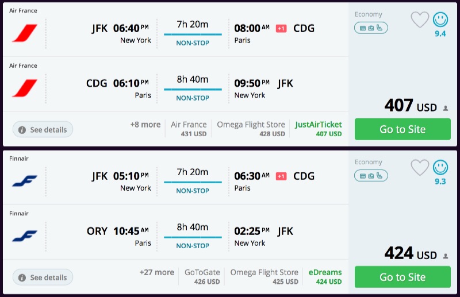460x297 pixels.
Task: Click the Finnair logo on ORY return flight
Action: pyautogui.click(x=25, y=236)
